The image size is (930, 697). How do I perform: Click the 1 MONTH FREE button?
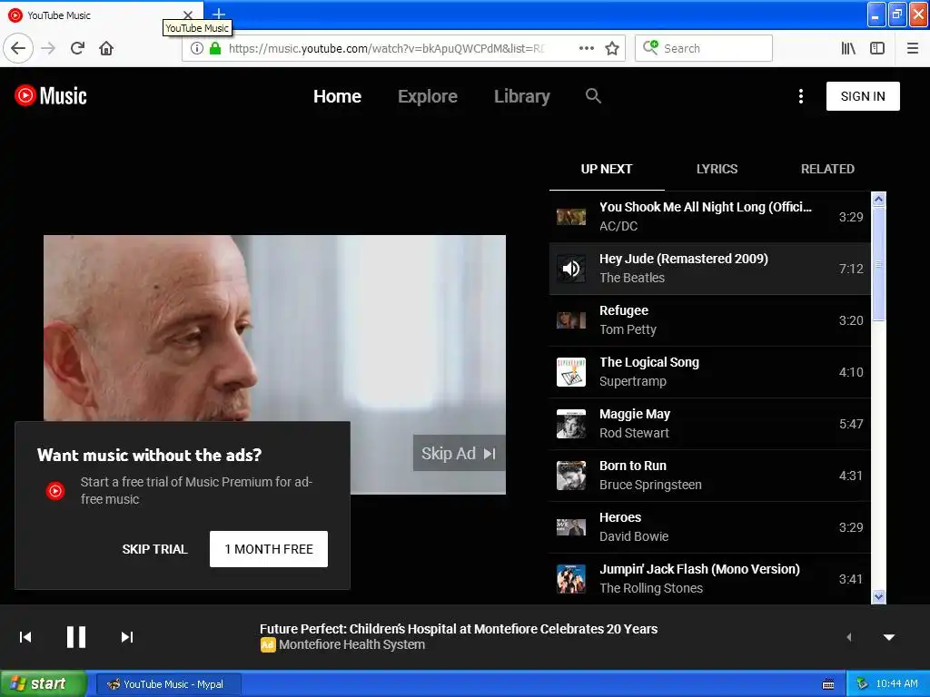pyautogui.click(x=269, y=549)
